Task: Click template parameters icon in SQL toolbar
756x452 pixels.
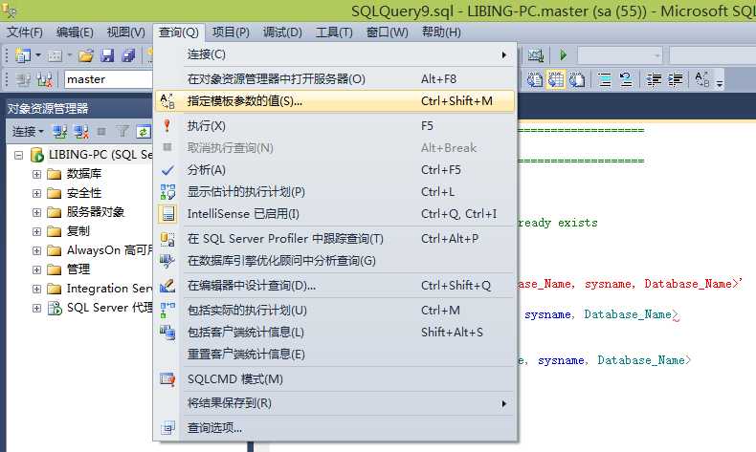Action: pyautogui.click(x=702, y=79)
